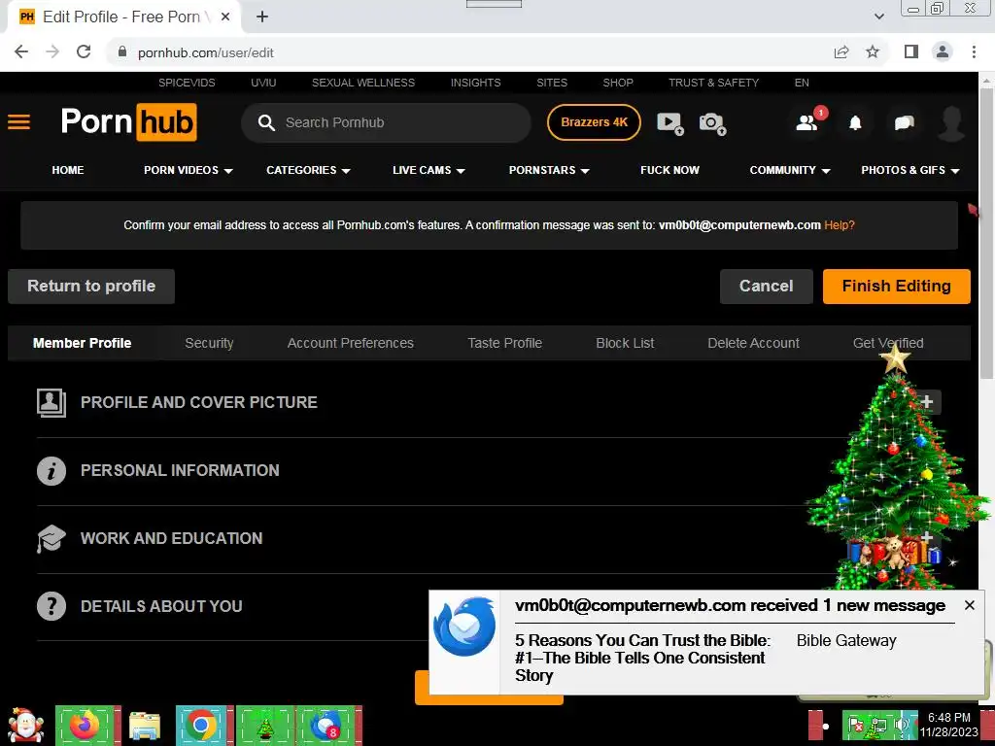
Task: Open the Pornstars dropdown menu
Action: click(x=549, y=170)
